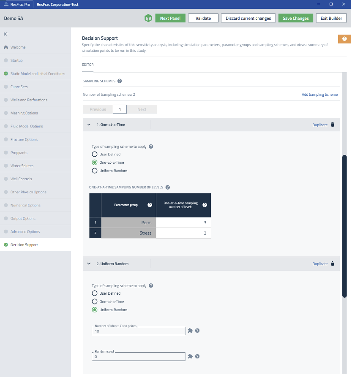Open Advanced Options panel
Viewport: 352px width, 377px height.
point(35,231)
